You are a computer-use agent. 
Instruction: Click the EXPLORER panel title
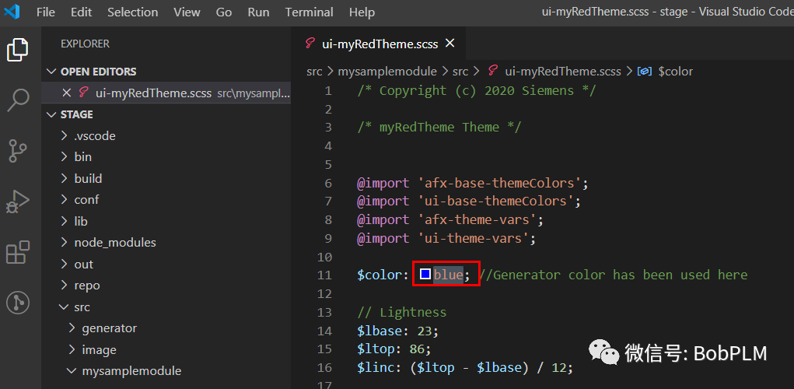tap(85, 44)
